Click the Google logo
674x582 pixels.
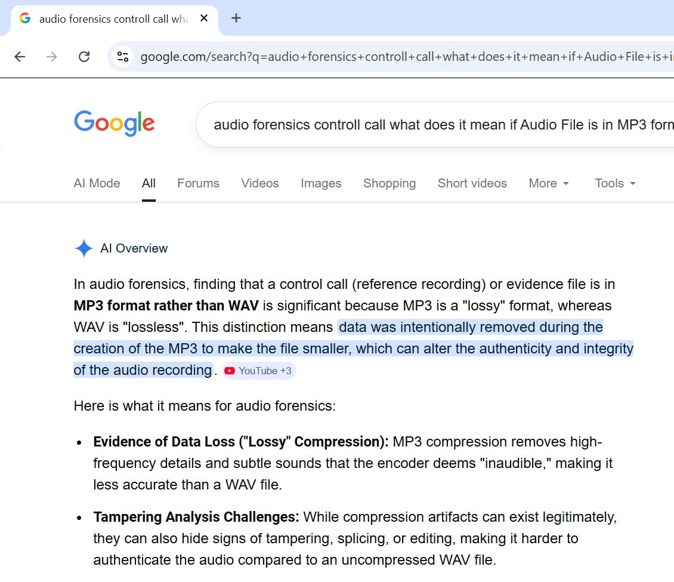(115, 124)
